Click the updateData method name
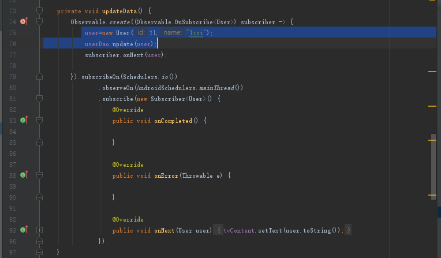The image size is (441, 258). tap(119, 11)
